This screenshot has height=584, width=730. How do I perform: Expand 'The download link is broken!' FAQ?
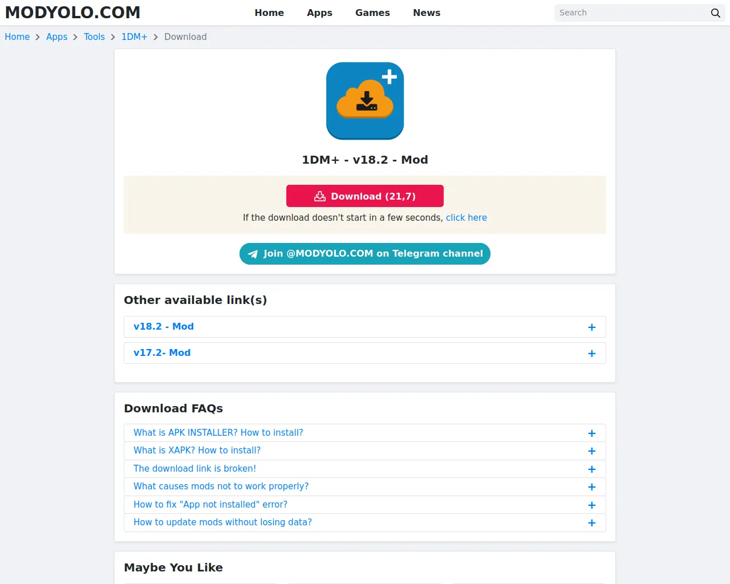point(365,469)
